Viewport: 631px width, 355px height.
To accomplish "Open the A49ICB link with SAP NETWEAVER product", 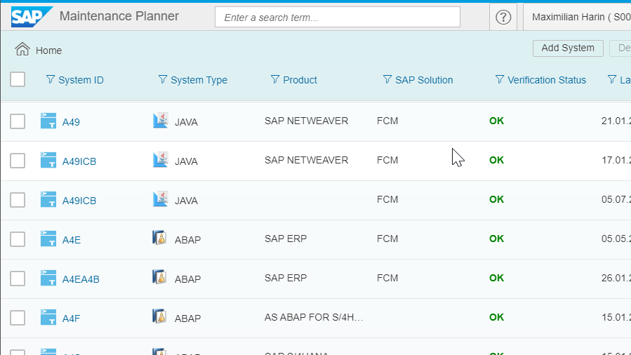I will tap(79, 161).
